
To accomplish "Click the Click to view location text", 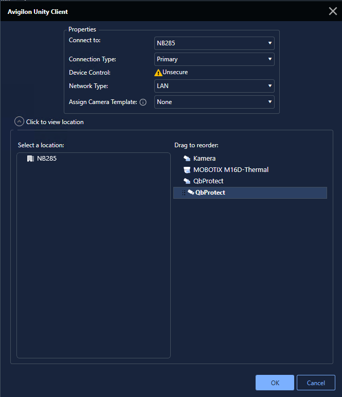I will click(x=55, y=122).
